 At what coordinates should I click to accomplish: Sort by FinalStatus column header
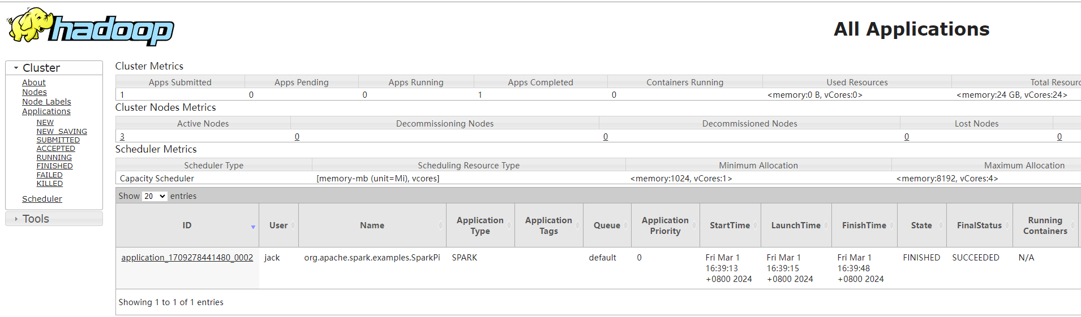979,225
